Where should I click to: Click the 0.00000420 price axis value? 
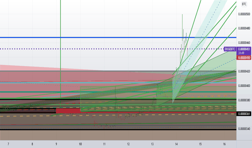(244, 71)
